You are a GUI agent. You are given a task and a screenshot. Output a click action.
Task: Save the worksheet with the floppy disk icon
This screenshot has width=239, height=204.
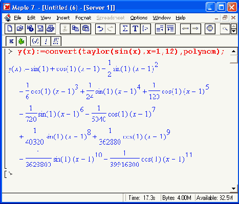40,29
